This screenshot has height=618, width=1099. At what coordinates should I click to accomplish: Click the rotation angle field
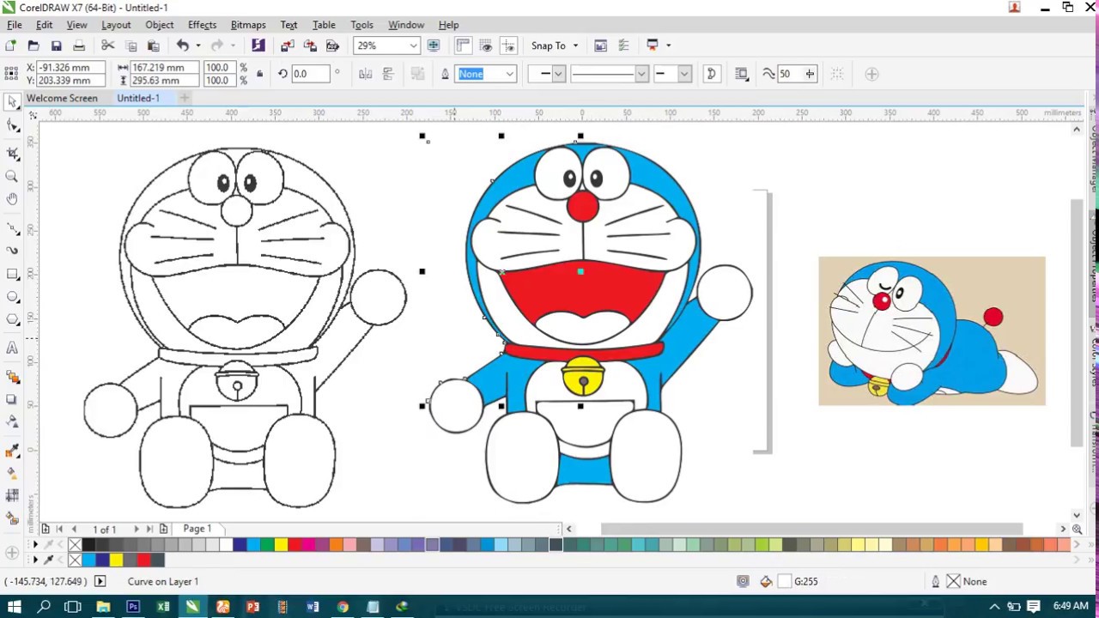pyautogui.click(x=309, y=74)
